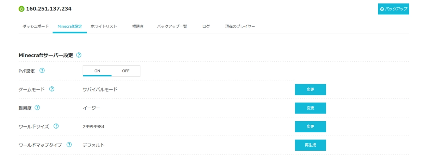This screenshot has width=423, height=164.
Task: Change 難易度 with its 変更 button
Action: (x=310, y=108)
